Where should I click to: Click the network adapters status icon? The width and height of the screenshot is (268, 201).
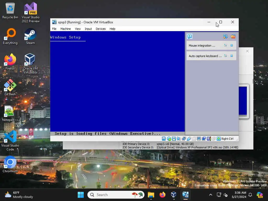(184, 139)
